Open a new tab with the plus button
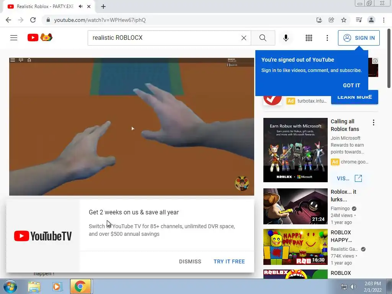This screenshot has width=392, height=294. tap(103, 7)
